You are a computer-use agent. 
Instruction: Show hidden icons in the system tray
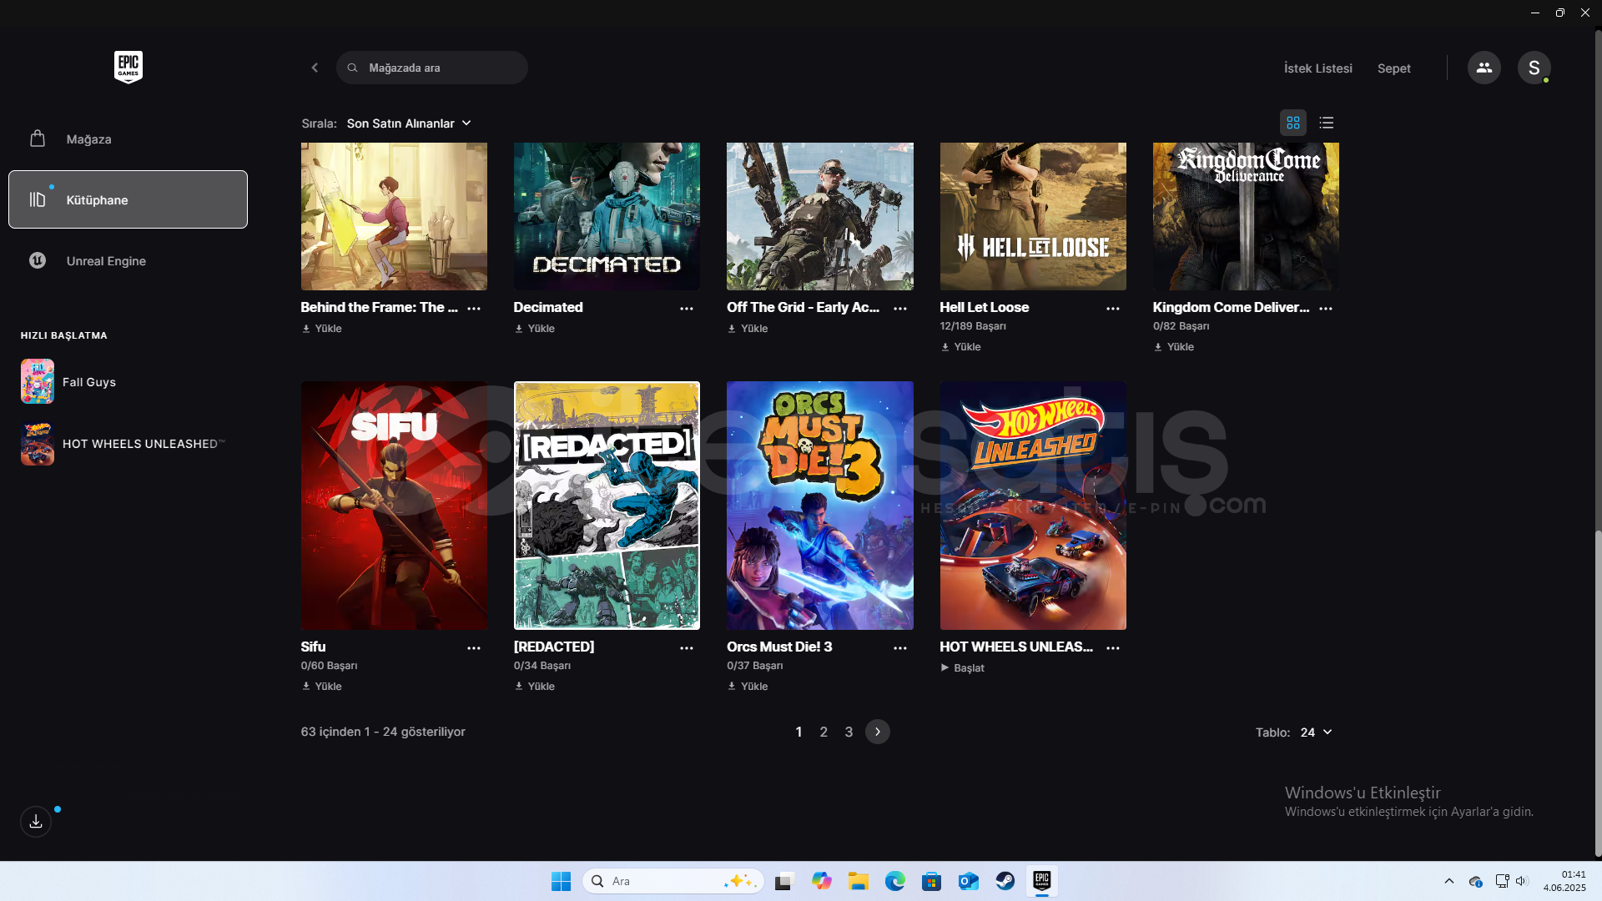[1448, 881]
